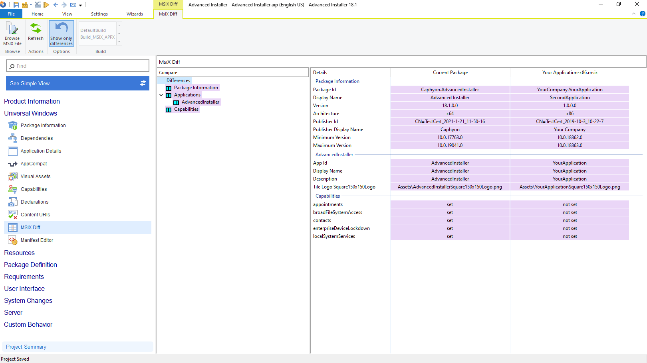The height and width of the screenshot is (363, 647).
Task: Open the File menu
Action: click(11, 14)
